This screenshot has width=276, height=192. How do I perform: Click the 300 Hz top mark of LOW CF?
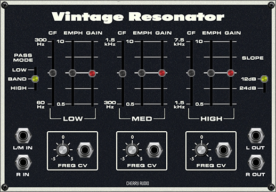[x=41, y=42]
